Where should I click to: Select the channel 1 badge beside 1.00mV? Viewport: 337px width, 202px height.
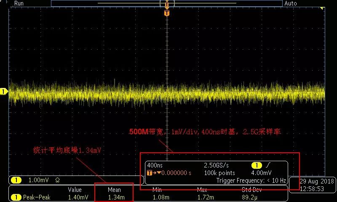click(16, 180)
